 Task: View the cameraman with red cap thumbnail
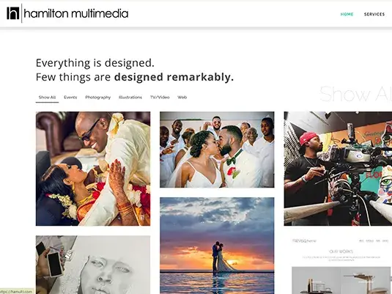(338, 169)
